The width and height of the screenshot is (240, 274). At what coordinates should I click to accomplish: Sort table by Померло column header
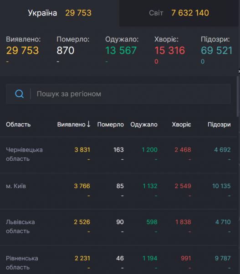click(111, 124)
